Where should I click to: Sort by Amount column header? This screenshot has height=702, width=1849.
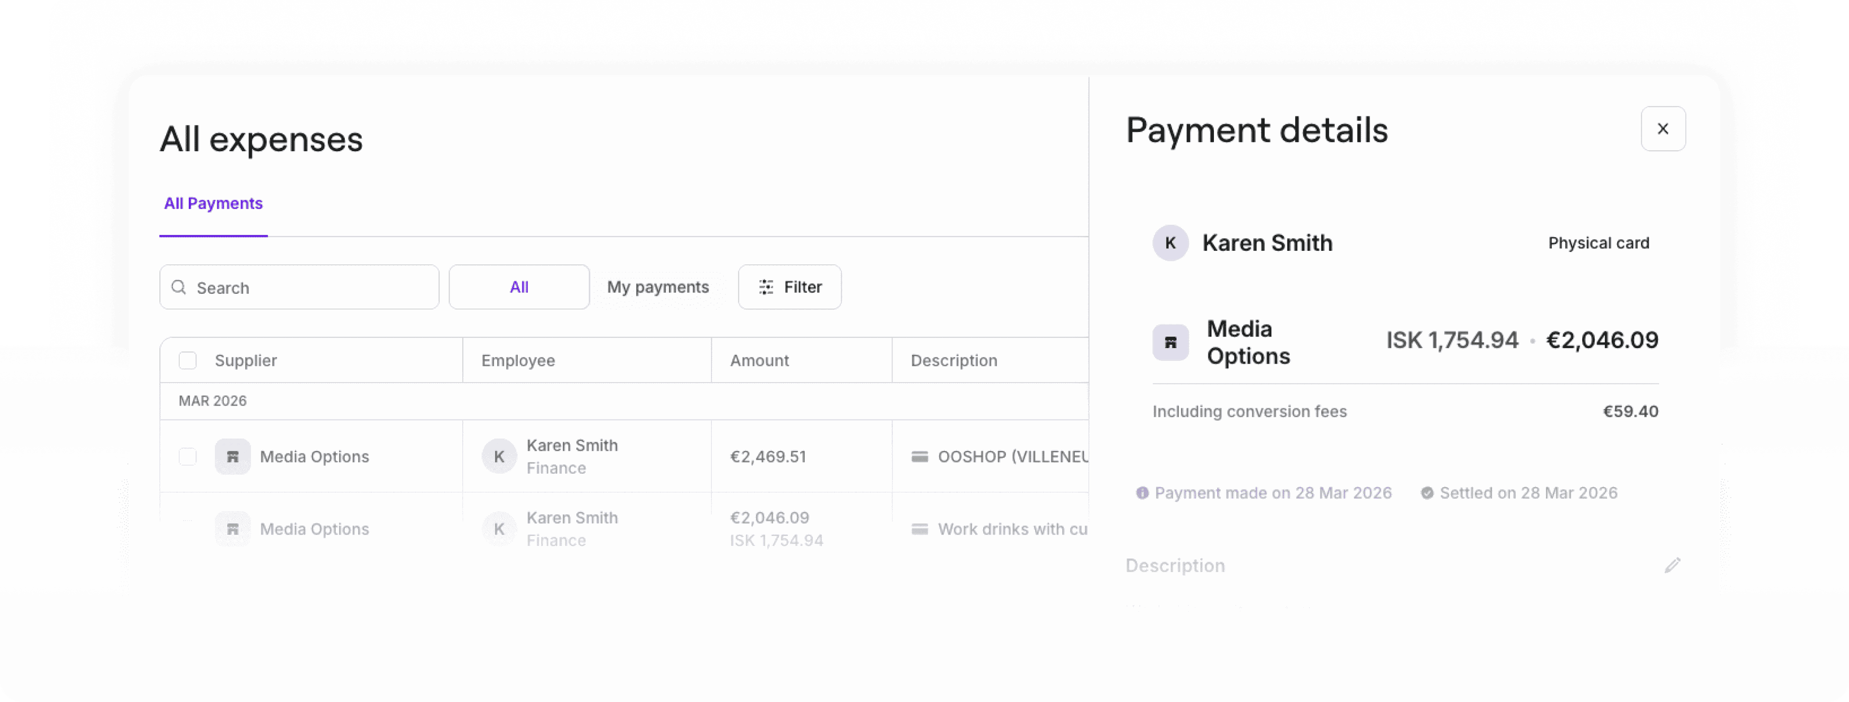759,360
